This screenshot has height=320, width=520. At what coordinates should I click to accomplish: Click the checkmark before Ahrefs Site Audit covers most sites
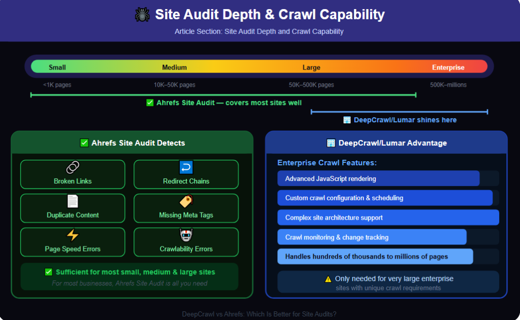(150, 102)
